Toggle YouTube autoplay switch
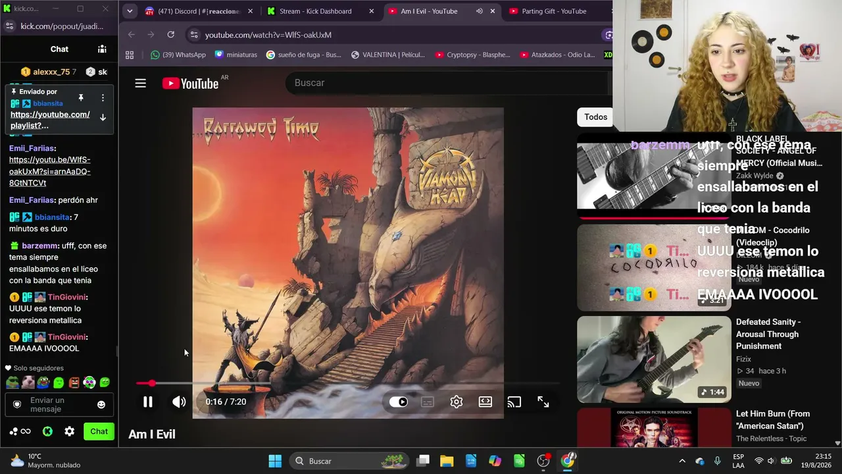 (399, 402)
